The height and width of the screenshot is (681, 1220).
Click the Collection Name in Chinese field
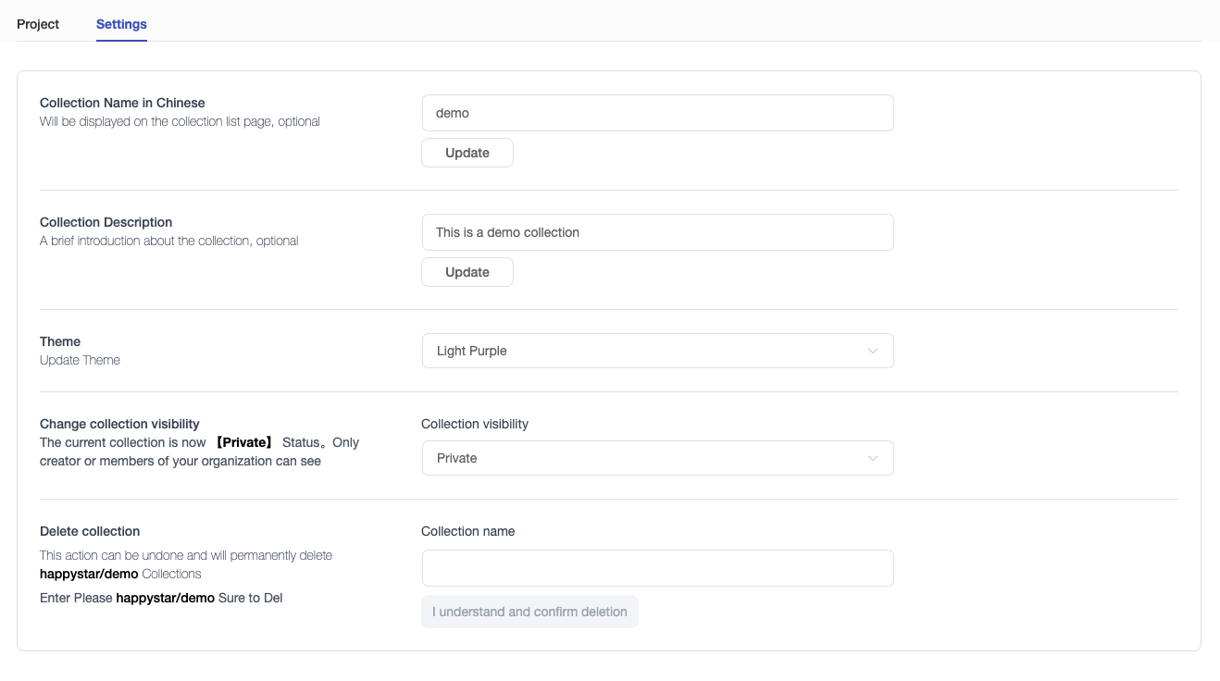pos(657,112)
